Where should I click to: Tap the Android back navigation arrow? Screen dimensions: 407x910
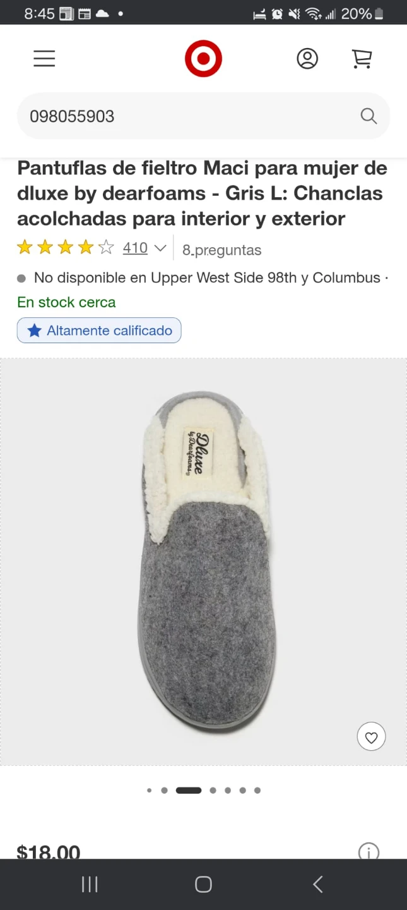pyautogui.click(x=318, y=884)
